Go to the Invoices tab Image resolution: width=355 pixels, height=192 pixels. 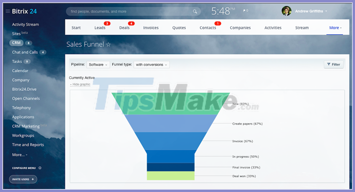[x=151, y=28]
